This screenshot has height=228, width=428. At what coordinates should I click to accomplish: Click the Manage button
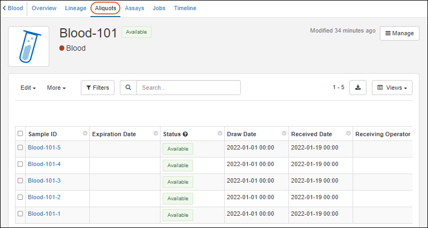399,33
